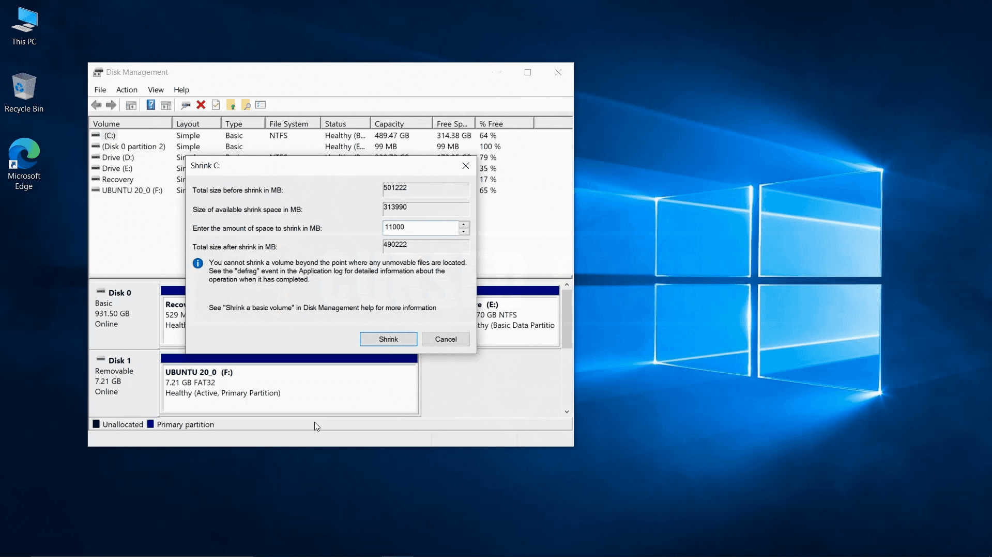Decrease shrink amount with down spinner arrow

click(x=464, y=231)
